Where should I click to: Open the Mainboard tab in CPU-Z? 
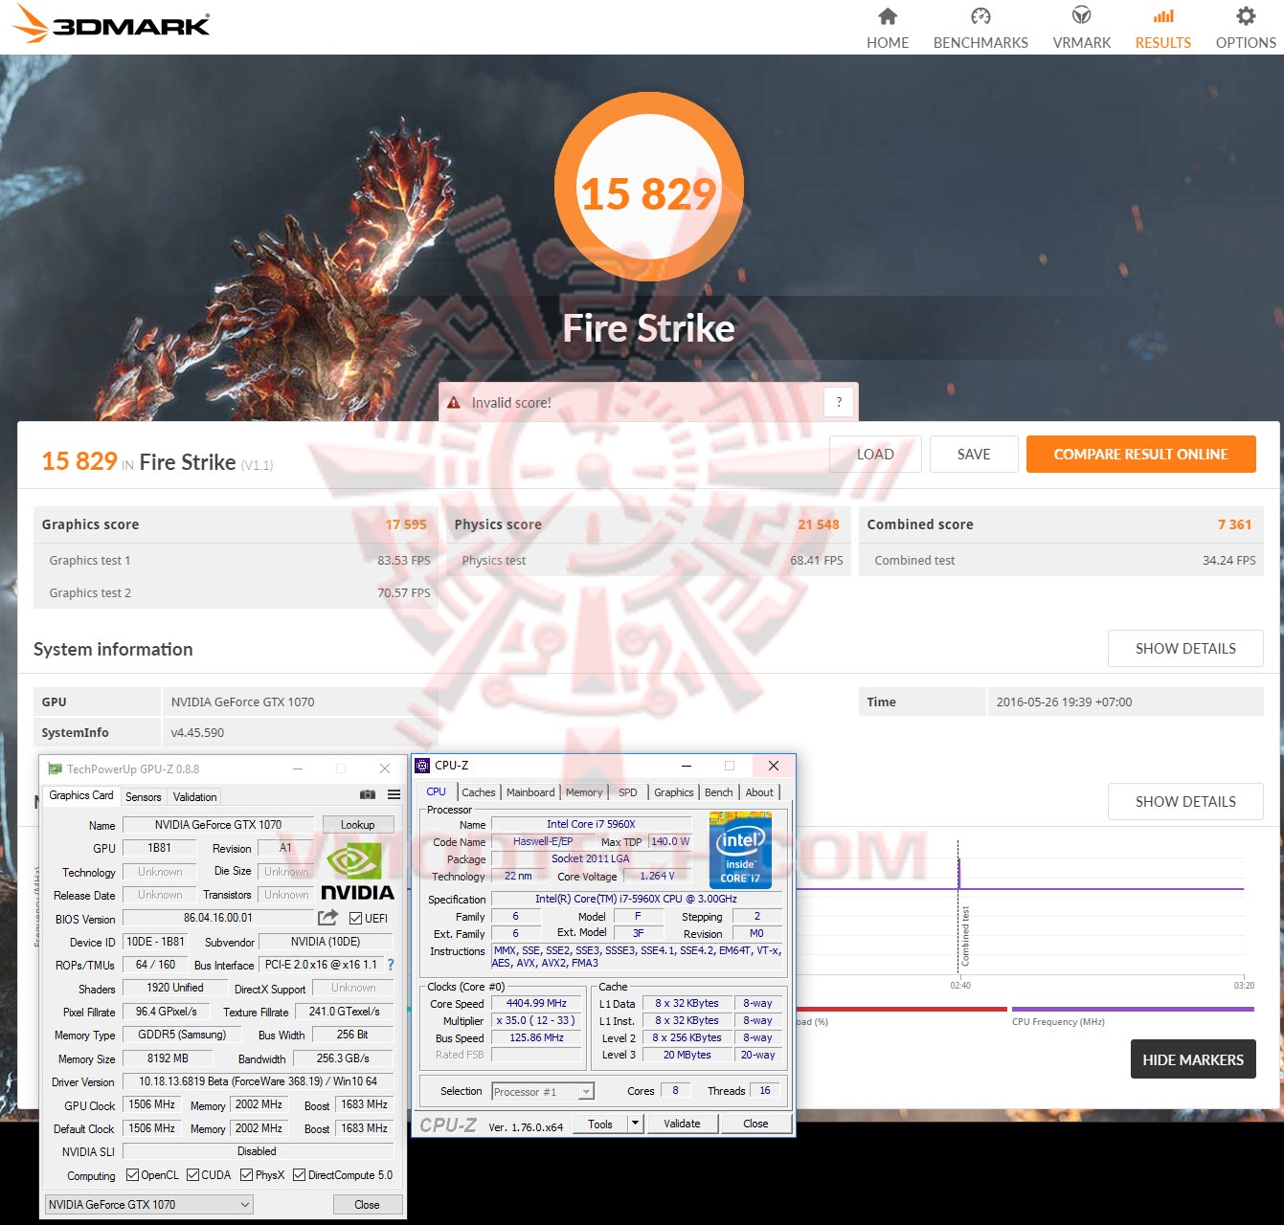tap(530, 792)
